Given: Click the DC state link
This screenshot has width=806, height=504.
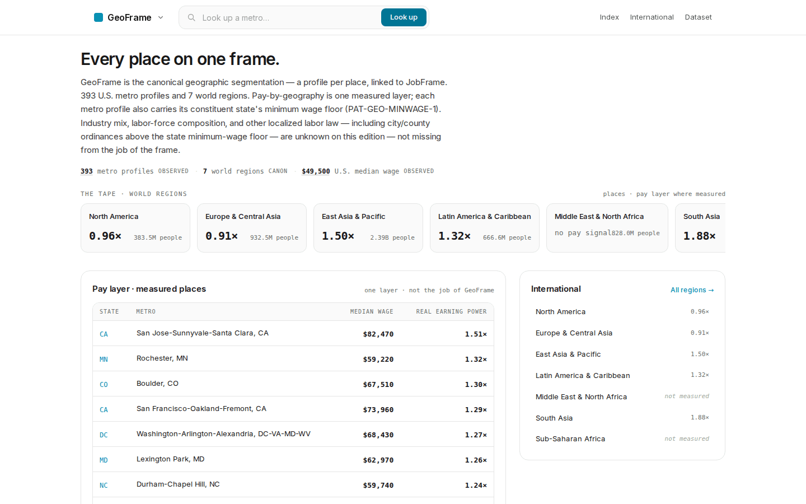Looking at the screenshot, I should [x=104, y=435].
